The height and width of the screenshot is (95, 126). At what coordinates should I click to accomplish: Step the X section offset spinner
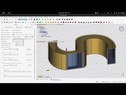(x=18, y=49)
